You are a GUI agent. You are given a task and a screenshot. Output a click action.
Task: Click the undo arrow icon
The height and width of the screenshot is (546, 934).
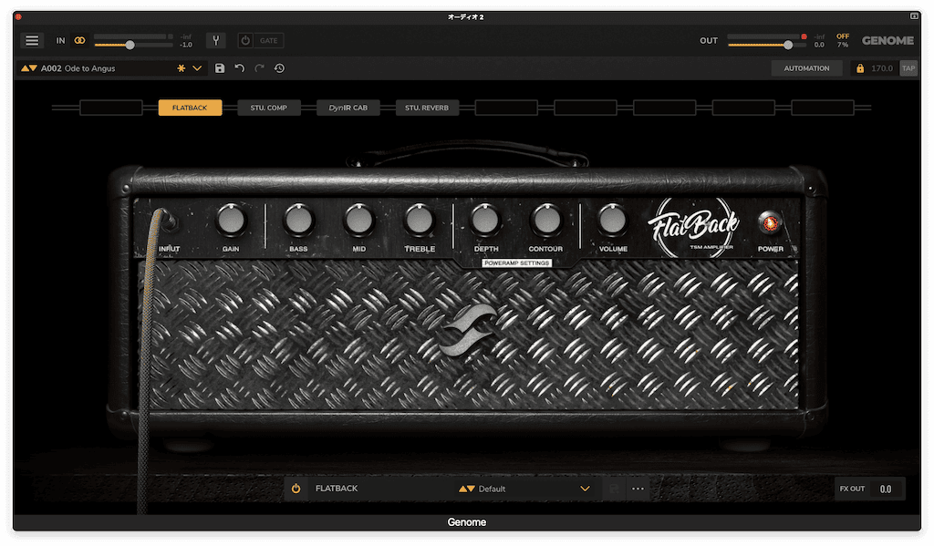point(240,68)
